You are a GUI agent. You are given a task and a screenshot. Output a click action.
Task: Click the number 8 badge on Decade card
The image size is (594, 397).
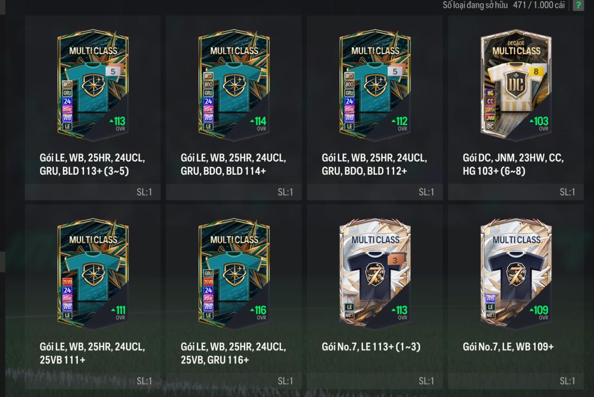[535, 71]
